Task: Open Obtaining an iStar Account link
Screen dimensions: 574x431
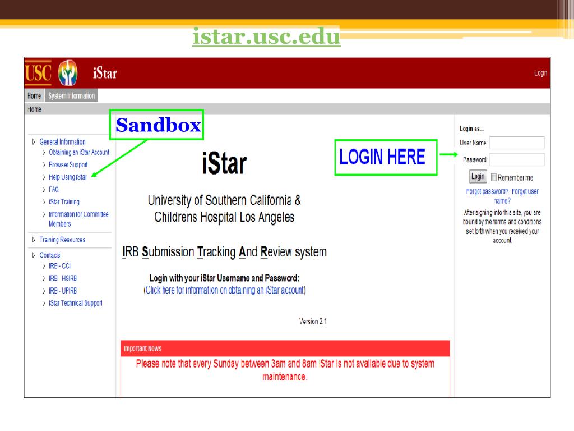Action: [x=79, y=152]
